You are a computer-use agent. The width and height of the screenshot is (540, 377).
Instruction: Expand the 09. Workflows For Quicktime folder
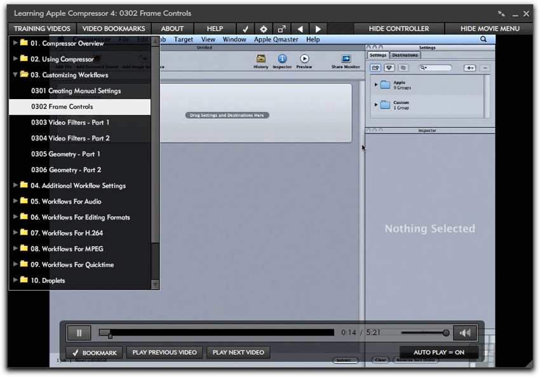(x=15, y=264)
